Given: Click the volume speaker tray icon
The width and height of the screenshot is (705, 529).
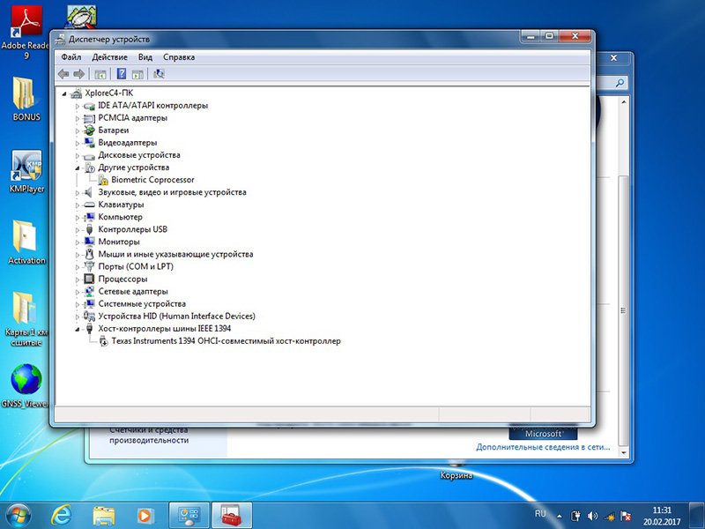Looking at the screenshot, I should point(592,516).
